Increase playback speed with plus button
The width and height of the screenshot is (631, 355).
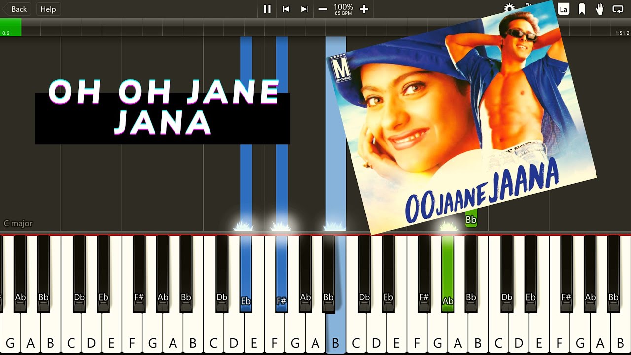click(364, 9)
